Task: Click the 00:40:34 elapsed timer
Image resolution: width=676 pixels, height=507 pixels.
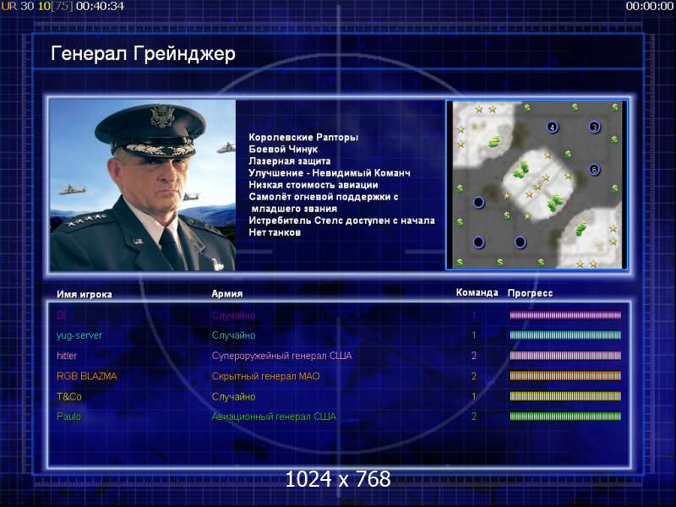Action: [x=100, y=7]
